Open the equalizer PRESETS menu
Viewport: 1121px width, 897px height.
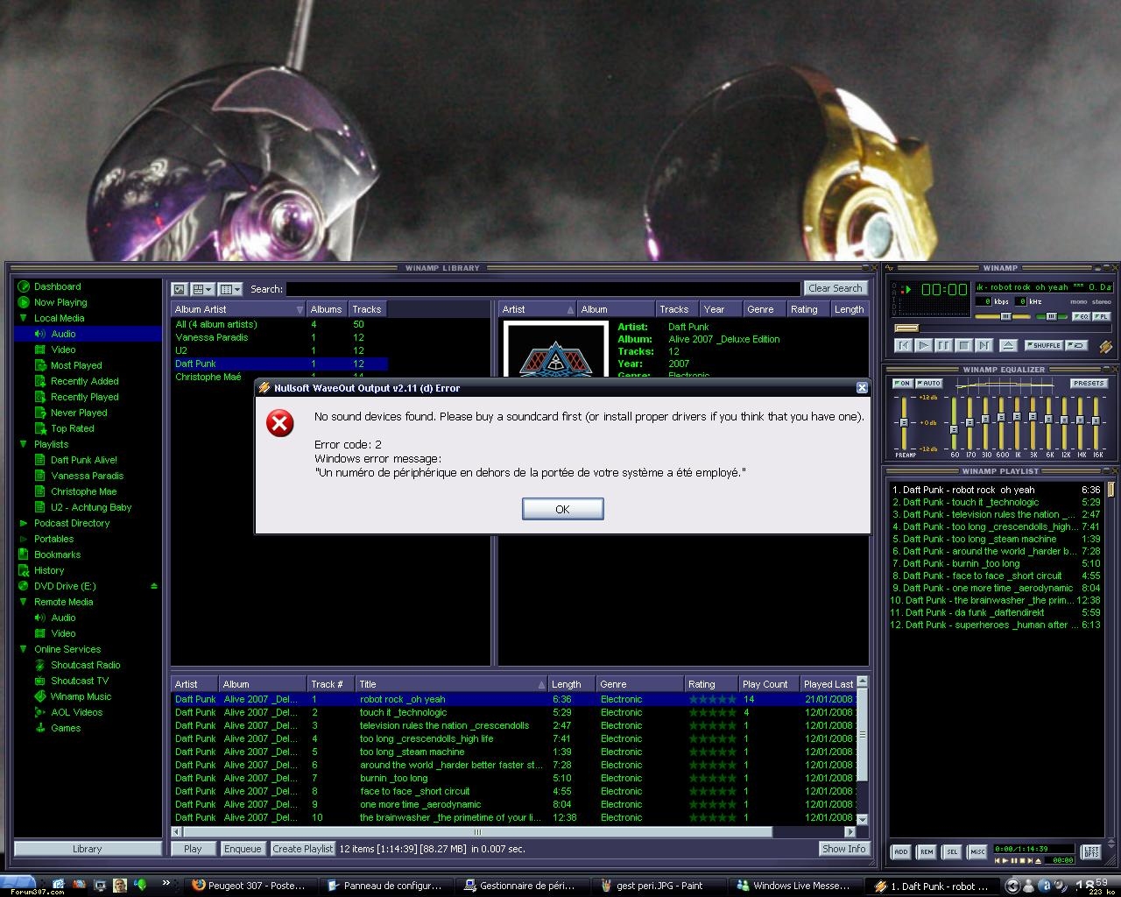[x=1089, y=384]
